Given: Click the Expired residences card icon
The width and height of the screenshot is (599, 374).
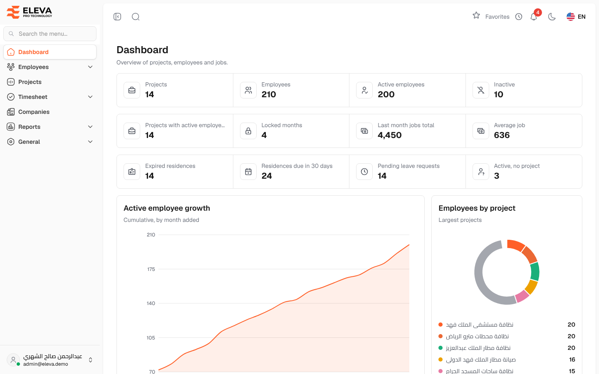Looking at the screenshot, I should coord(132,172).
